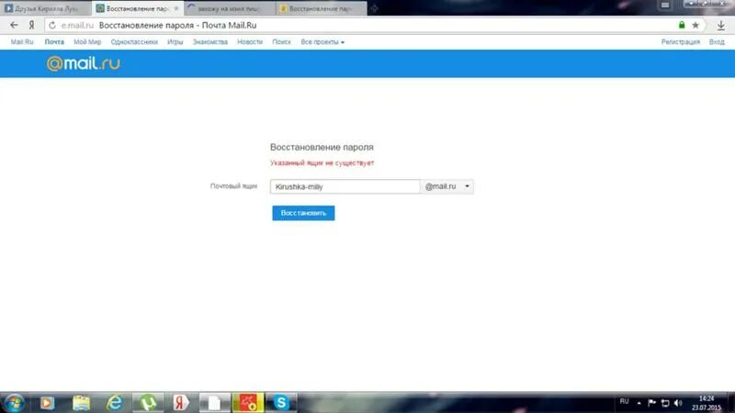Switch to the захожу на мэил tab
735x413 pixels.
[x=228, y=8]
